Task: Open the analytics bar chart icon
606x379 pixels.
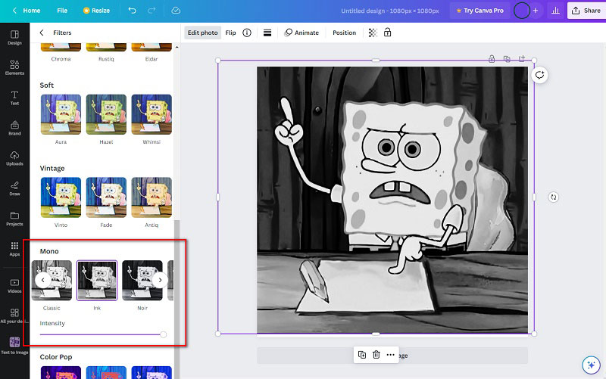Action: pos(555,11)
